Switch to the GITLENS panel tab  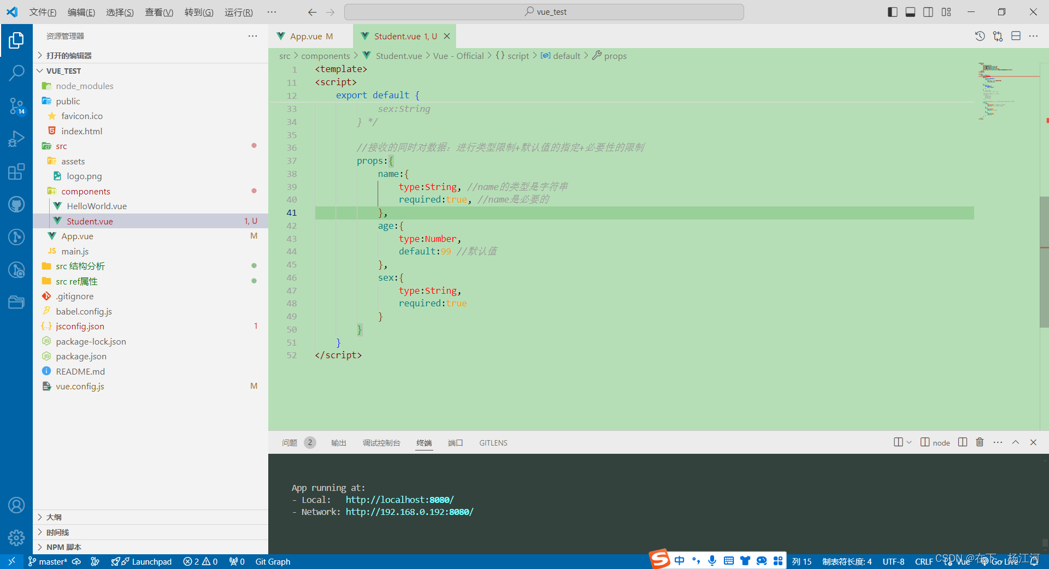[x=493, y=443]
